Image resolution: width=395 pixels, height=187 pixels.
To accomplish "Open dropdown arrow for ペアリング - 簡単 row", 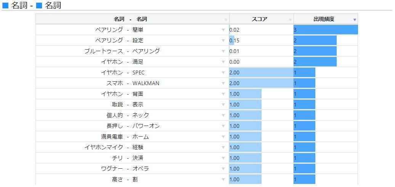I will point(223,30).
